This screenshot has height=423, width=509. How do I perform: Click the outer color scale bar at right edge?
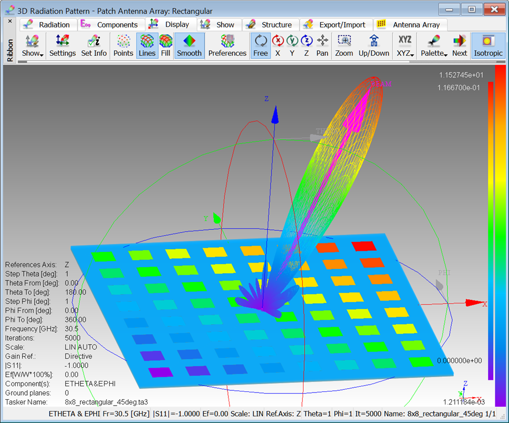pos(500,236)
